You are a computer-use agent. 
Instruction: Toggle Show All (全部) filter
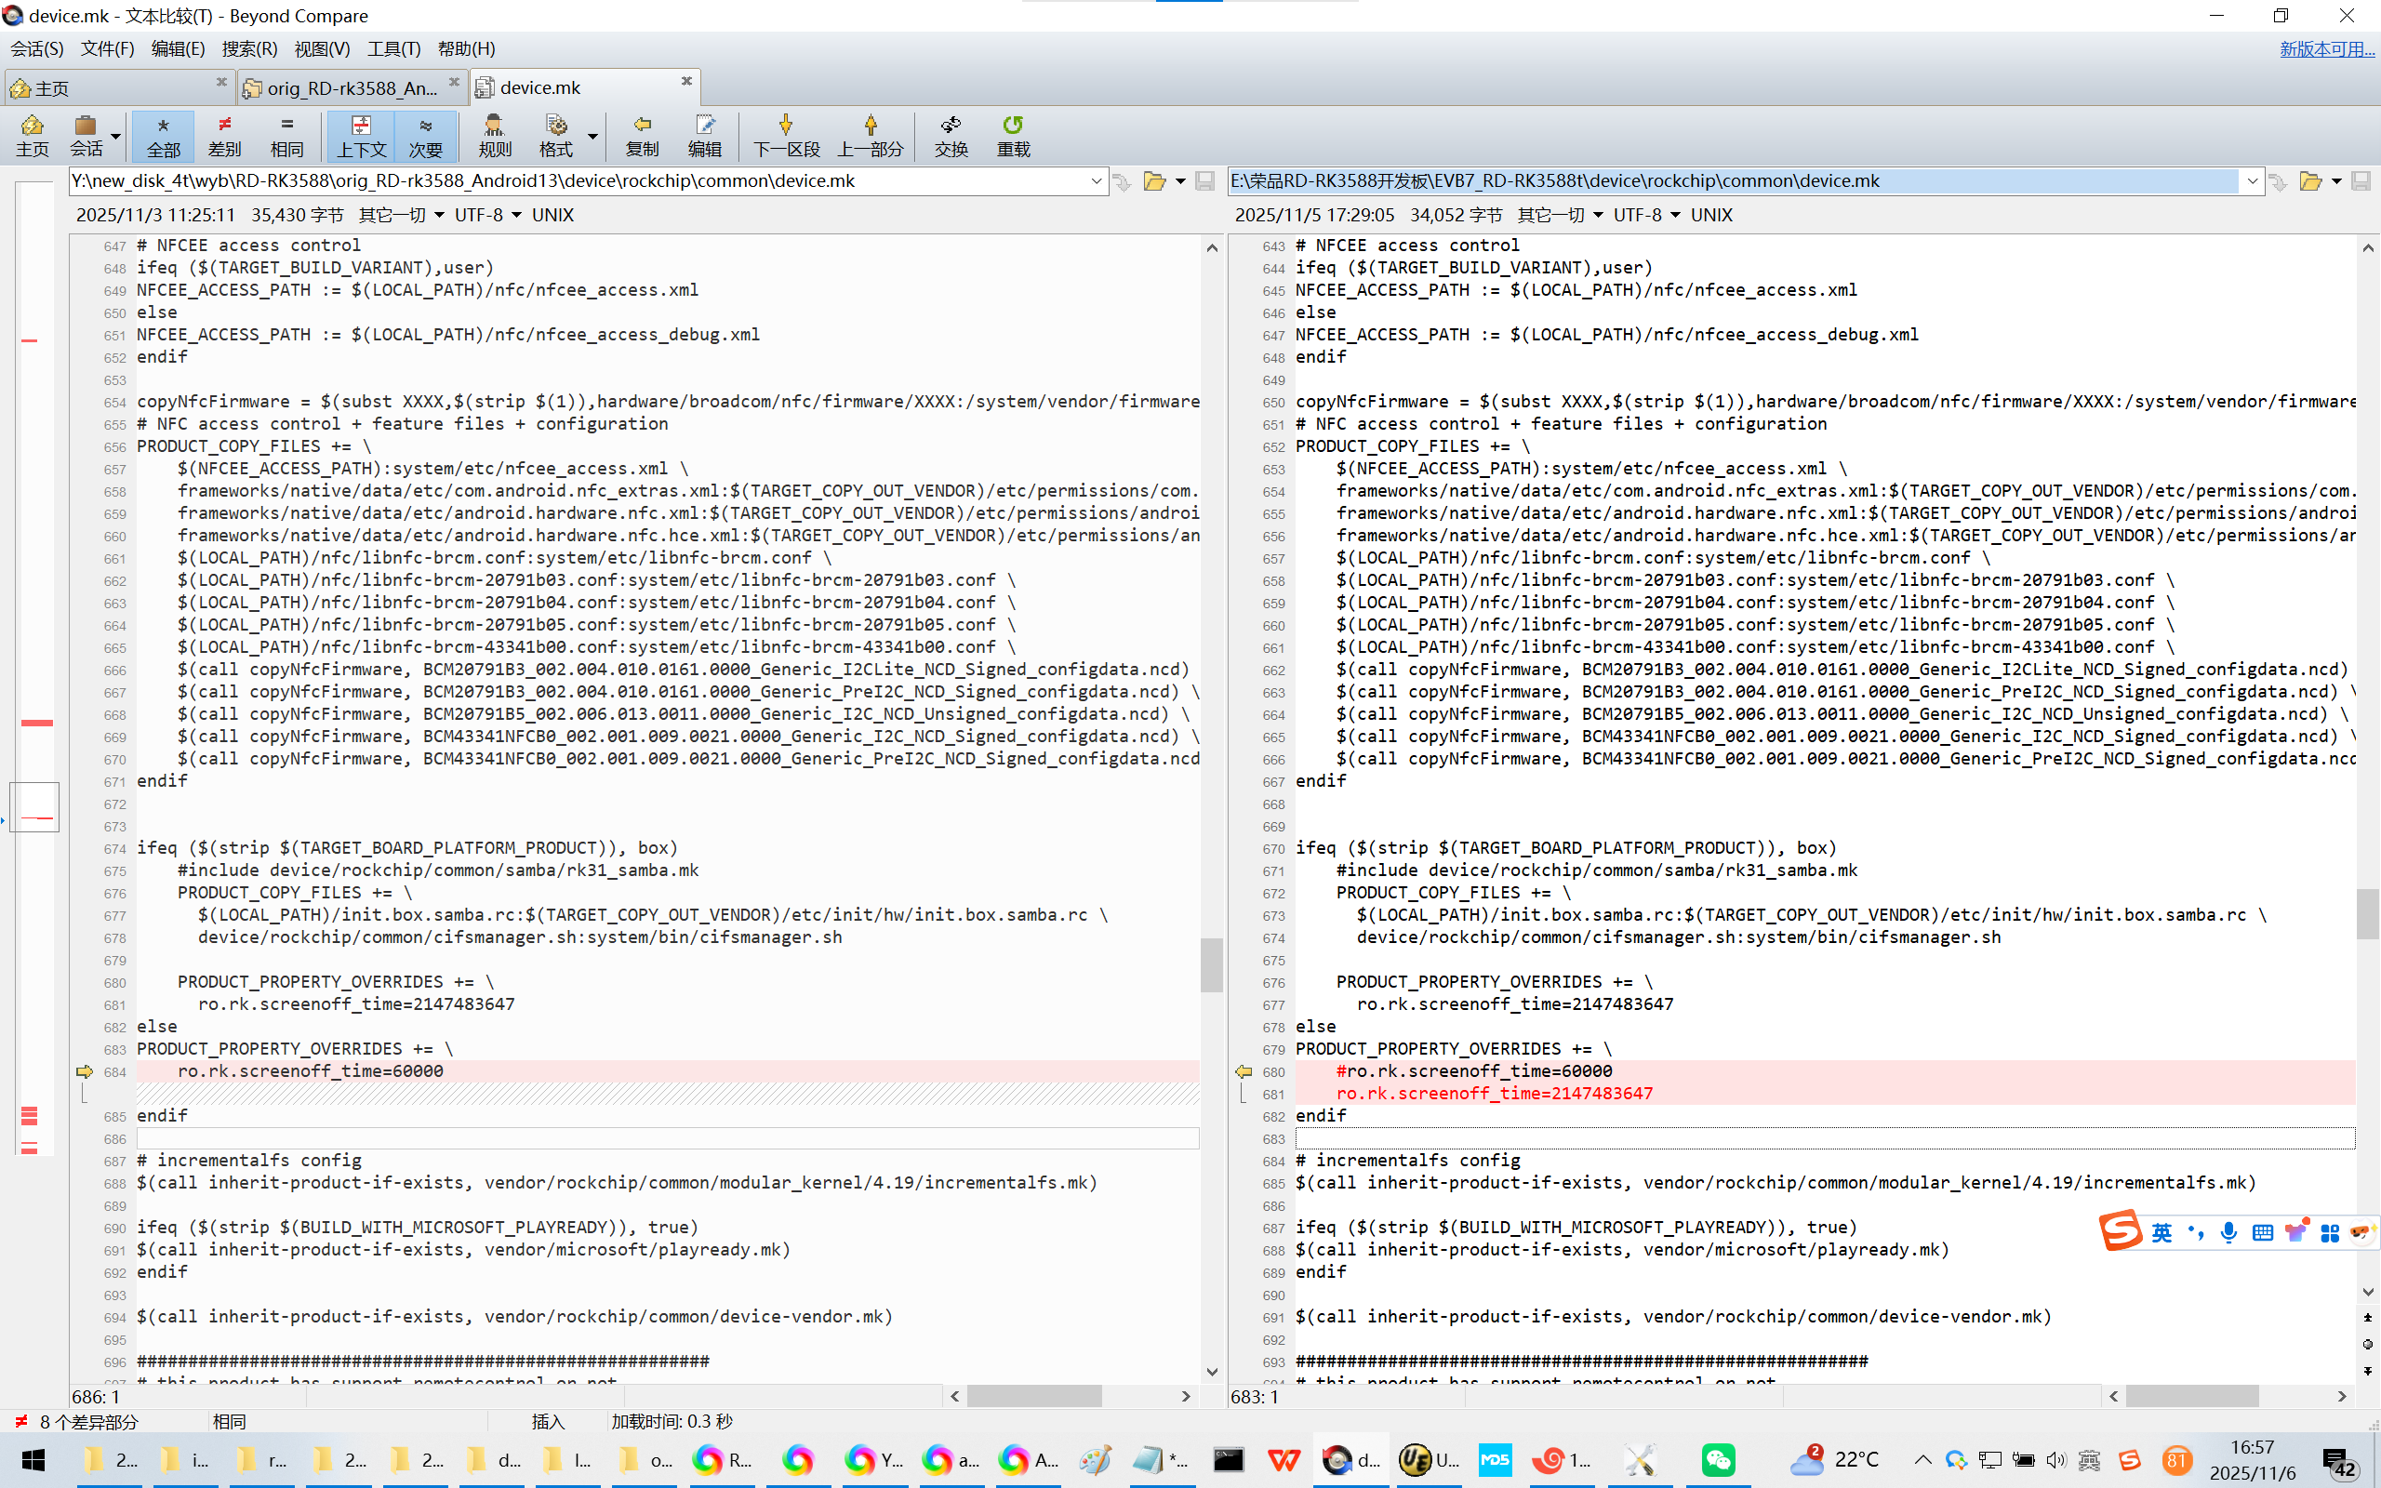(164, 135)
